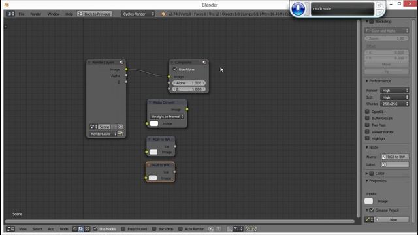Collapse the Backdrop panel
Viewport: 418px width, 235px height.
tap(367, 22)
